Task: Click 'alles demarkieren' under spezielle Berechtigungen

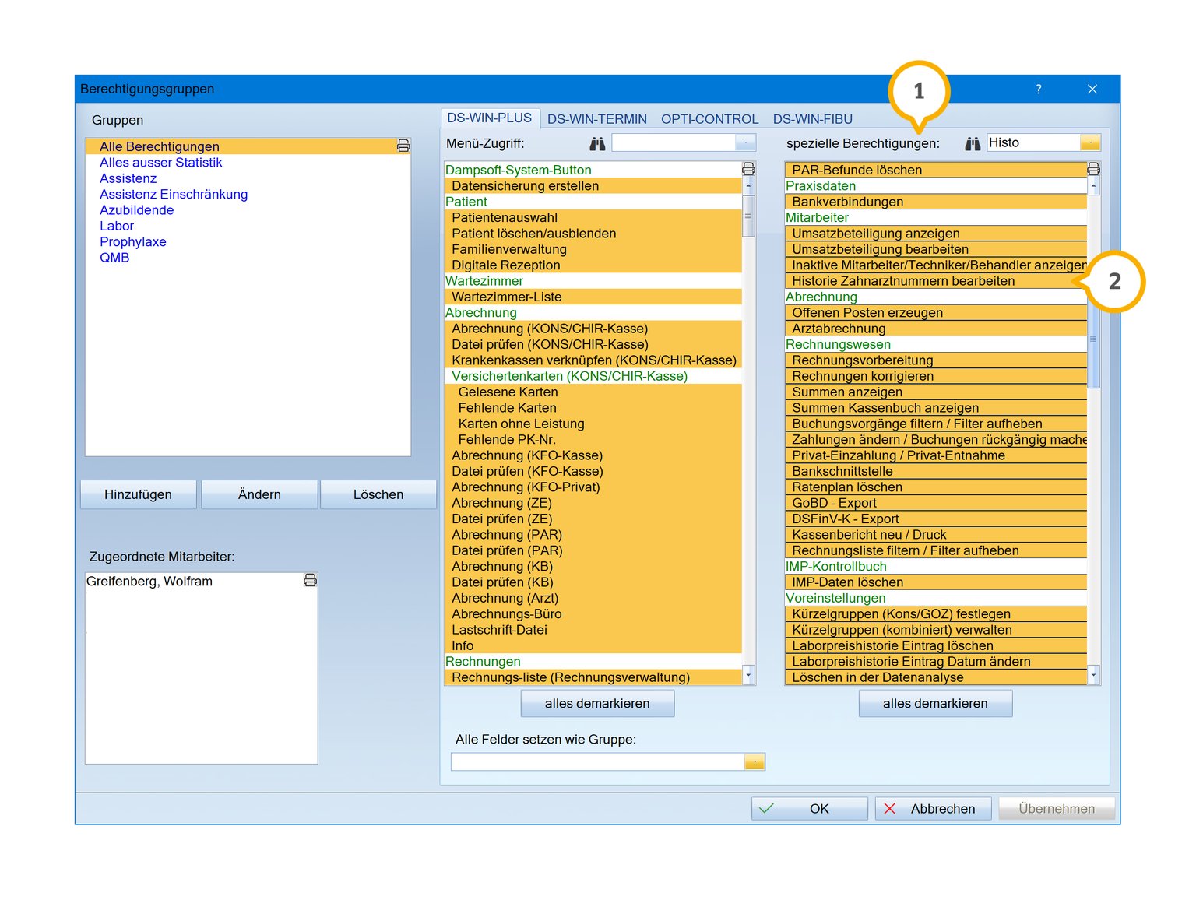Action: (935, 703)
